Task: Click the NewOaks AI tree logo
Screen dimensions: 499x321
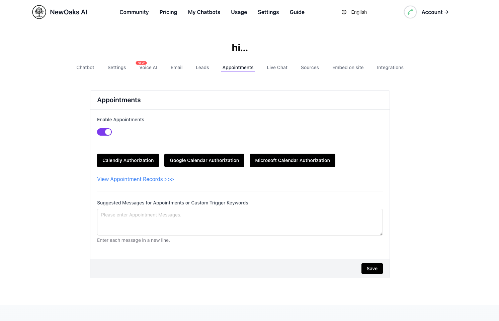Action: click(x=39, y=12)
